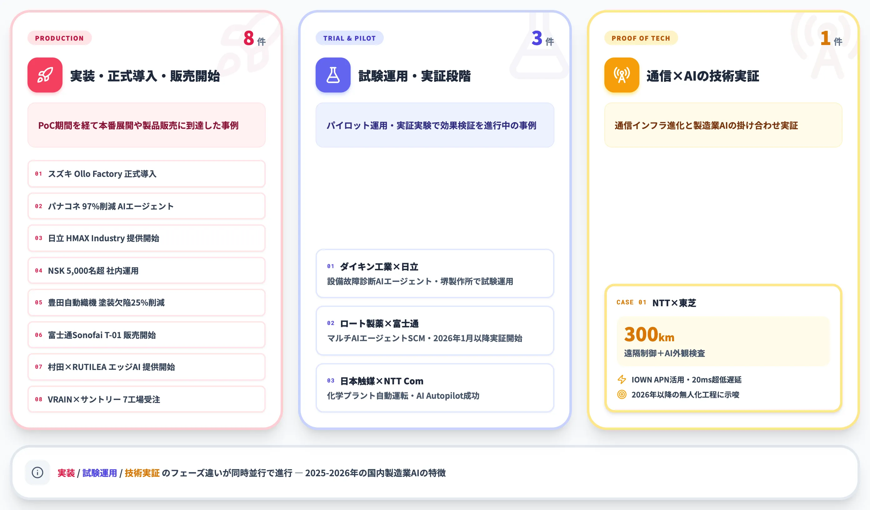
Task: Click the 1 件 count in PROOF OF TECH column
Action: tap(831, 39)
